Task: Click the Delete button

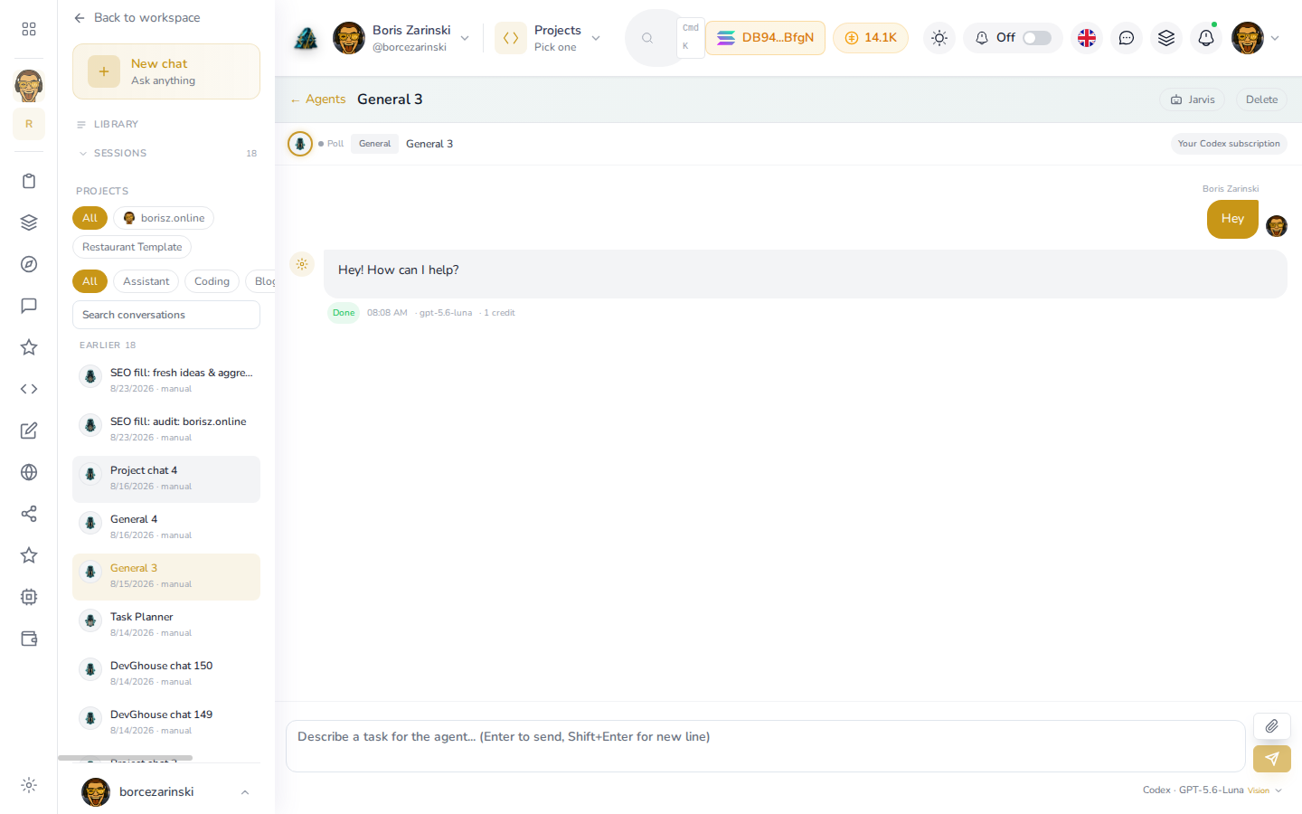Action: click(x=1261, y=99)
